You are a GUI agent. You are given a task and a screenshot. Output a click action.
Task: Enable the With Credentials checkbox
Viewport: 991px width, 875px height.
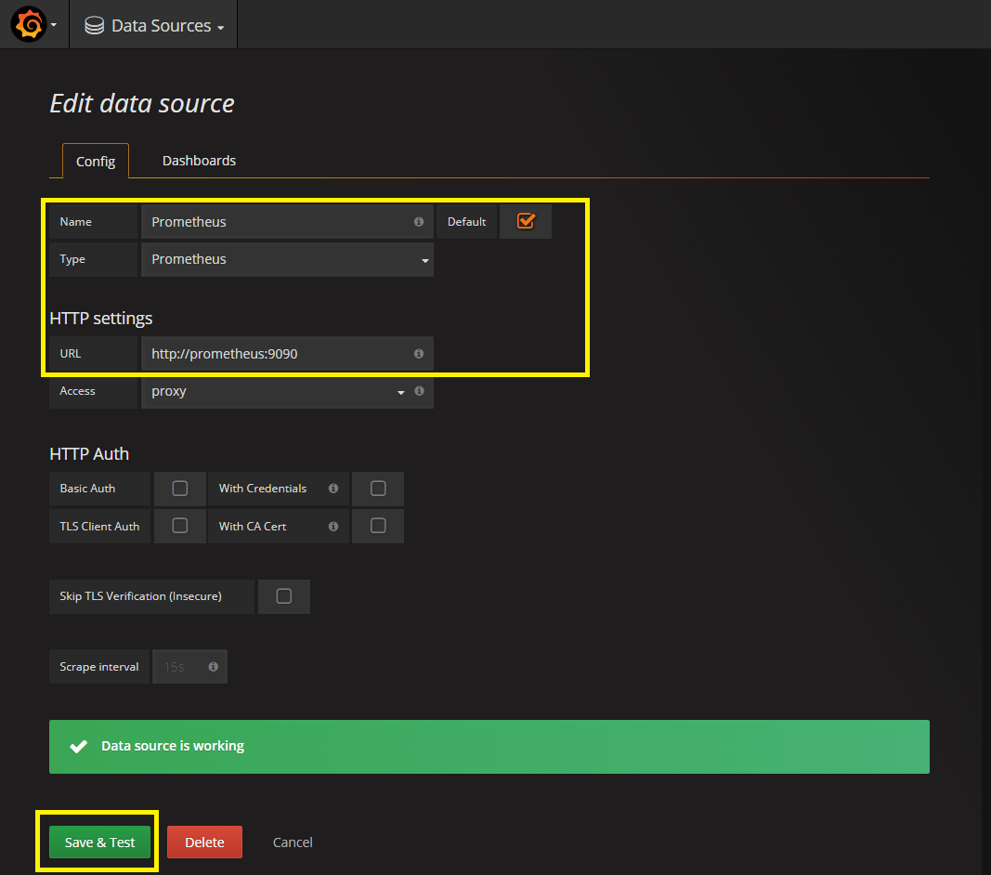378,488
